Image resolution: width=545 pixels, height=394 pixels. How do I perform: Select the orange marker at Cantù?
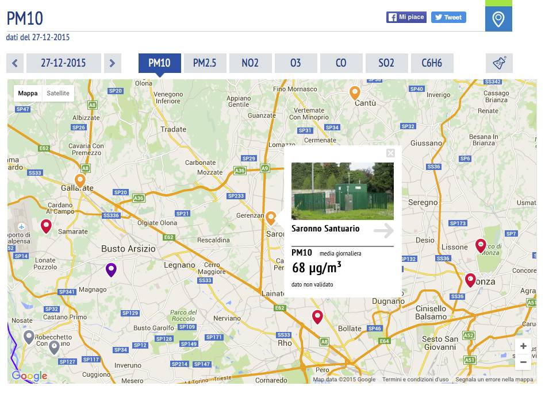[355, 92]
